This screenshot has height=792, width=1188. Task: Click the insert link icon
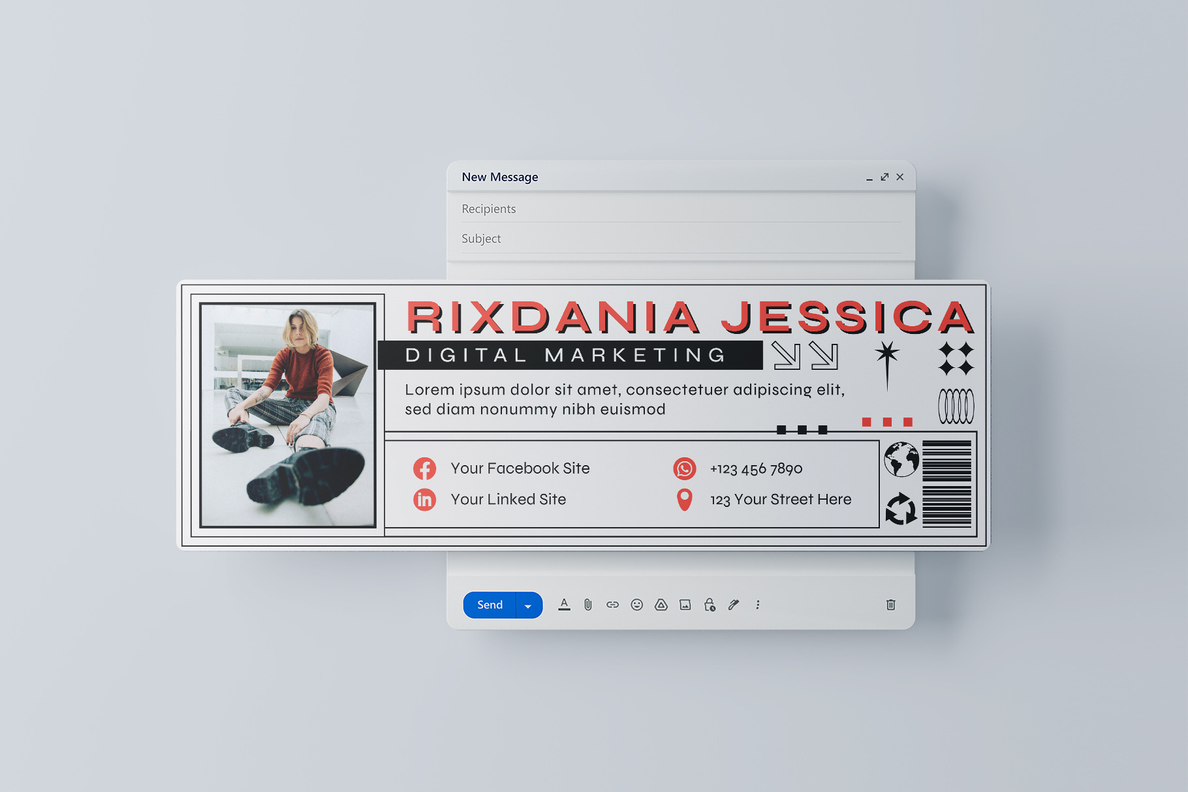(612, 605)
